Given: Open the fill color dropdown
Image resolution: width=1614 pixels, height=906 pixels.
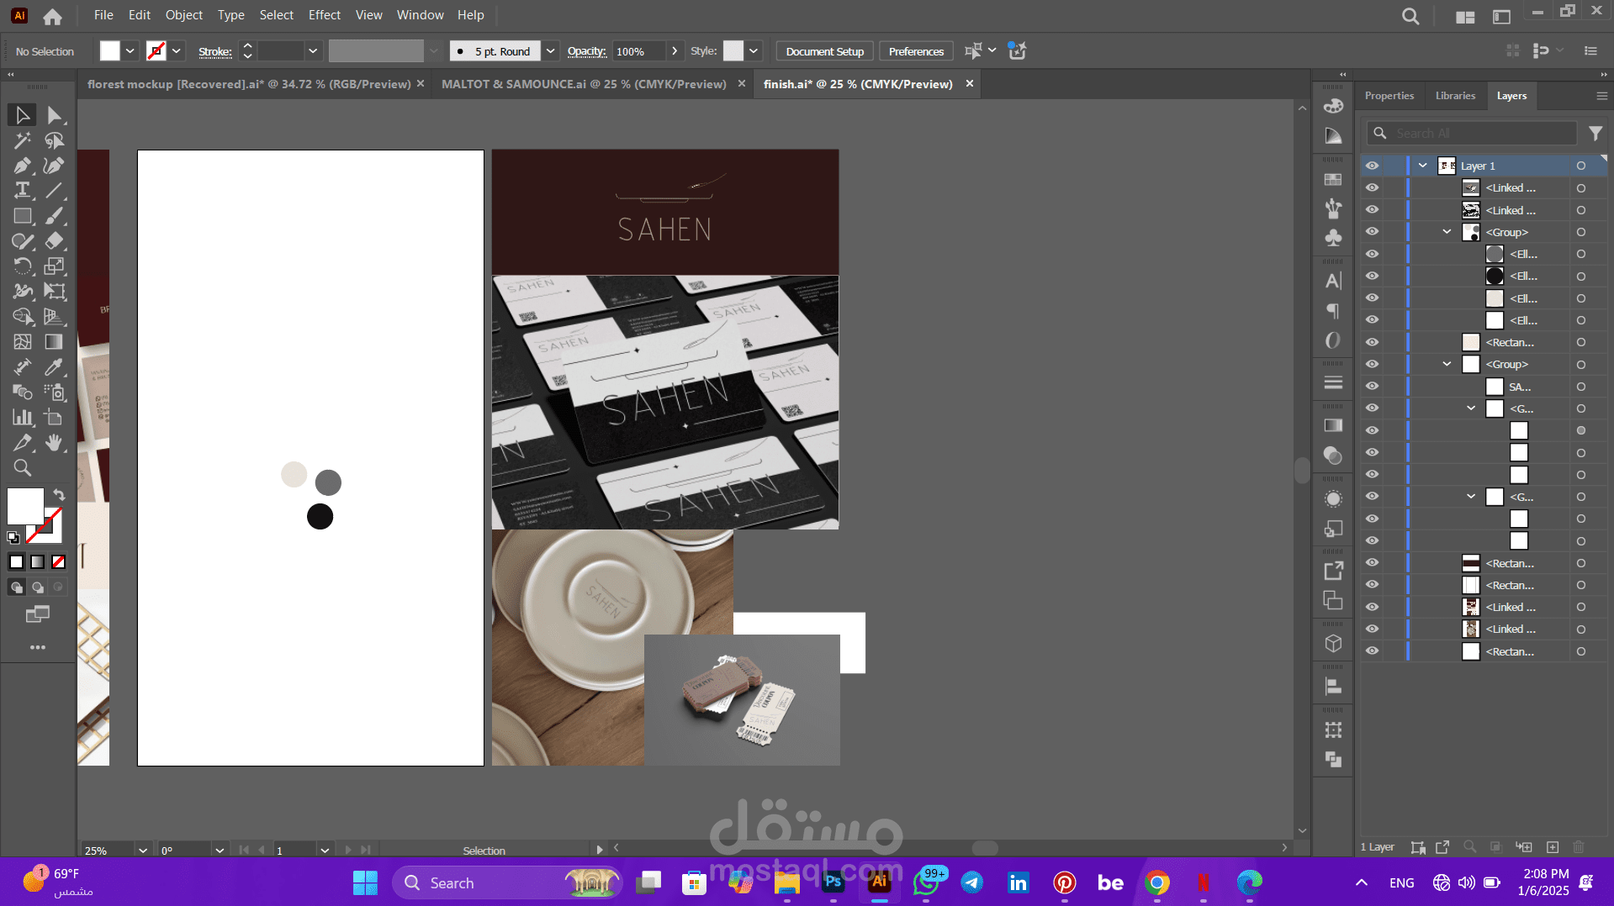Looking at the screenshot, I should pyautogui.click(x=130, y=51).
